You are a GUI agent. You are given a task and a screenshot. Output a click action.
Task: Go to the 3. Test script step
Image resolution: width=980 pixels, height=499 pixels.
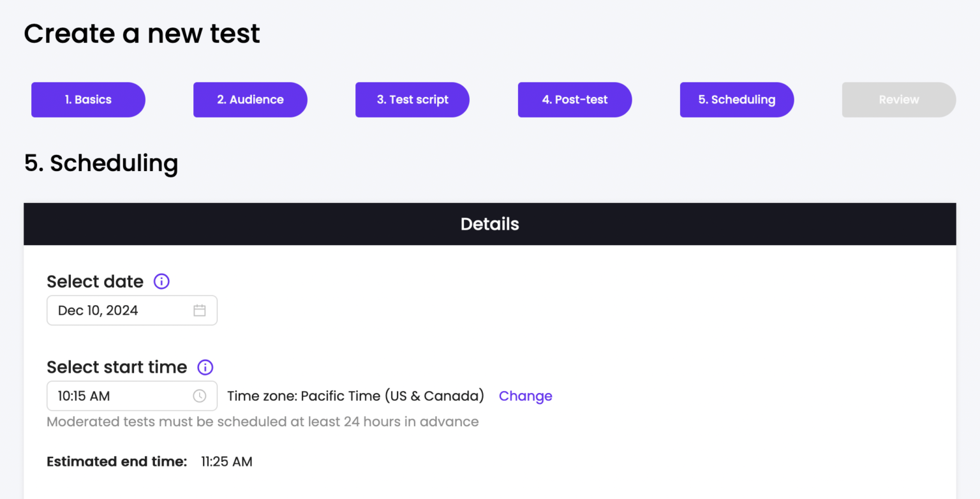click(412, 100)
